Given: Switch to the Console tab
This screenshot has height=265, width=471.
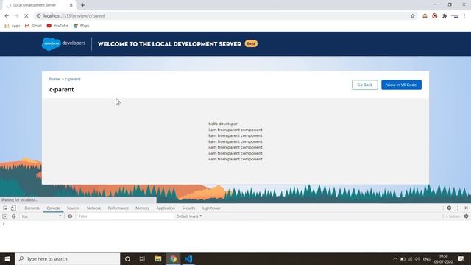Looking at the screenshot, I should point(53,208).
